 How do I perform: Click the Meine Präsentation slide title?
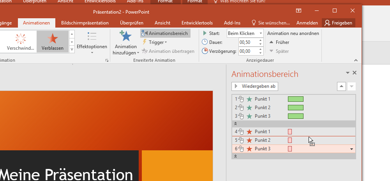coord(67,174)
